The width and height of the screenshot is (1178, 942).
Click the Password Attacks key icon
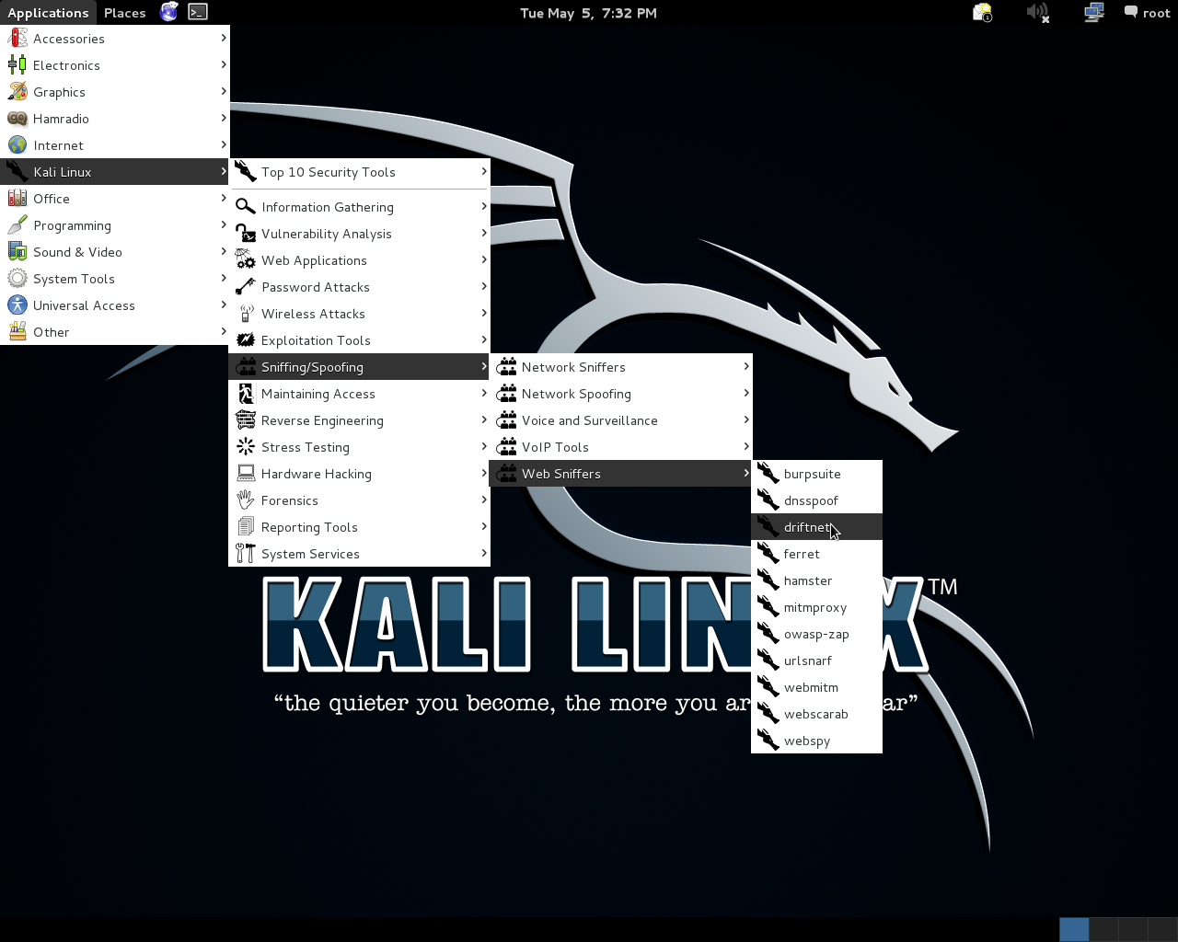coord(246,287)
